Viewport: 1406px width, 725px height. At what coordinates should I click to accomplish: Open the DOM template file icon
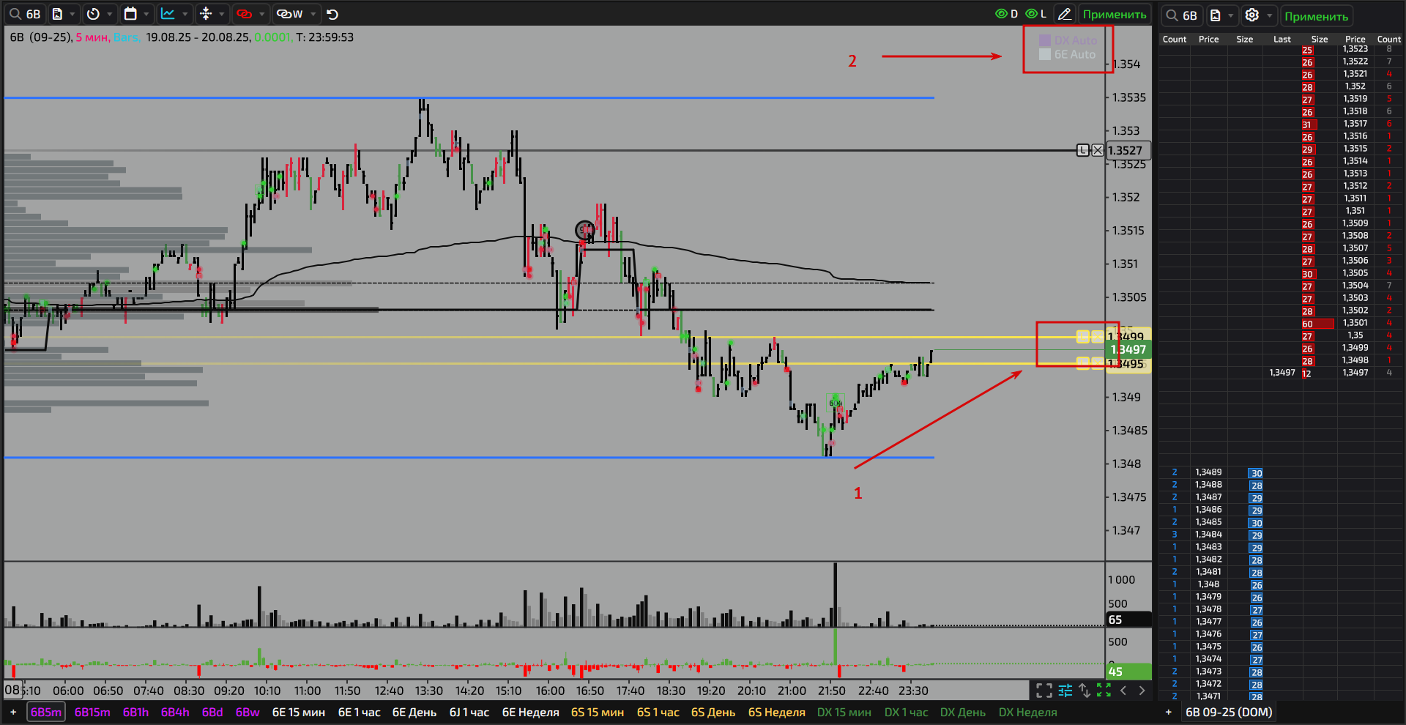[x=1216, y=15]
